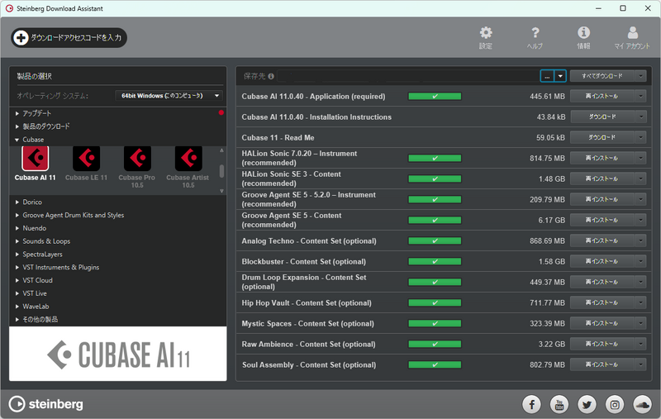Click the product list scrollbar thumb
Screen dimensions: 661x419
click(221, 171)
